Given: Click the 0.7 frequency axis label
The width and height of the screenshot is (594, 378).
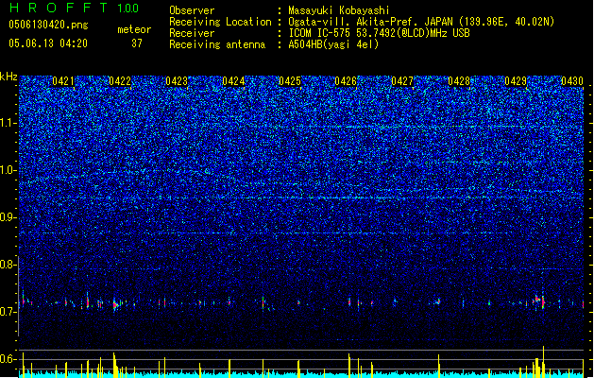Looking at the screenshot, I should point(8,312).
